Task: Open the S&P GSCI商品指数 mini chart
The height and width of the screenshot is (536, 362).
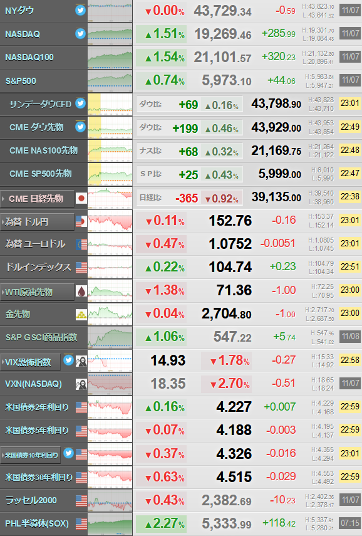Action: click(x=110, y=337)
